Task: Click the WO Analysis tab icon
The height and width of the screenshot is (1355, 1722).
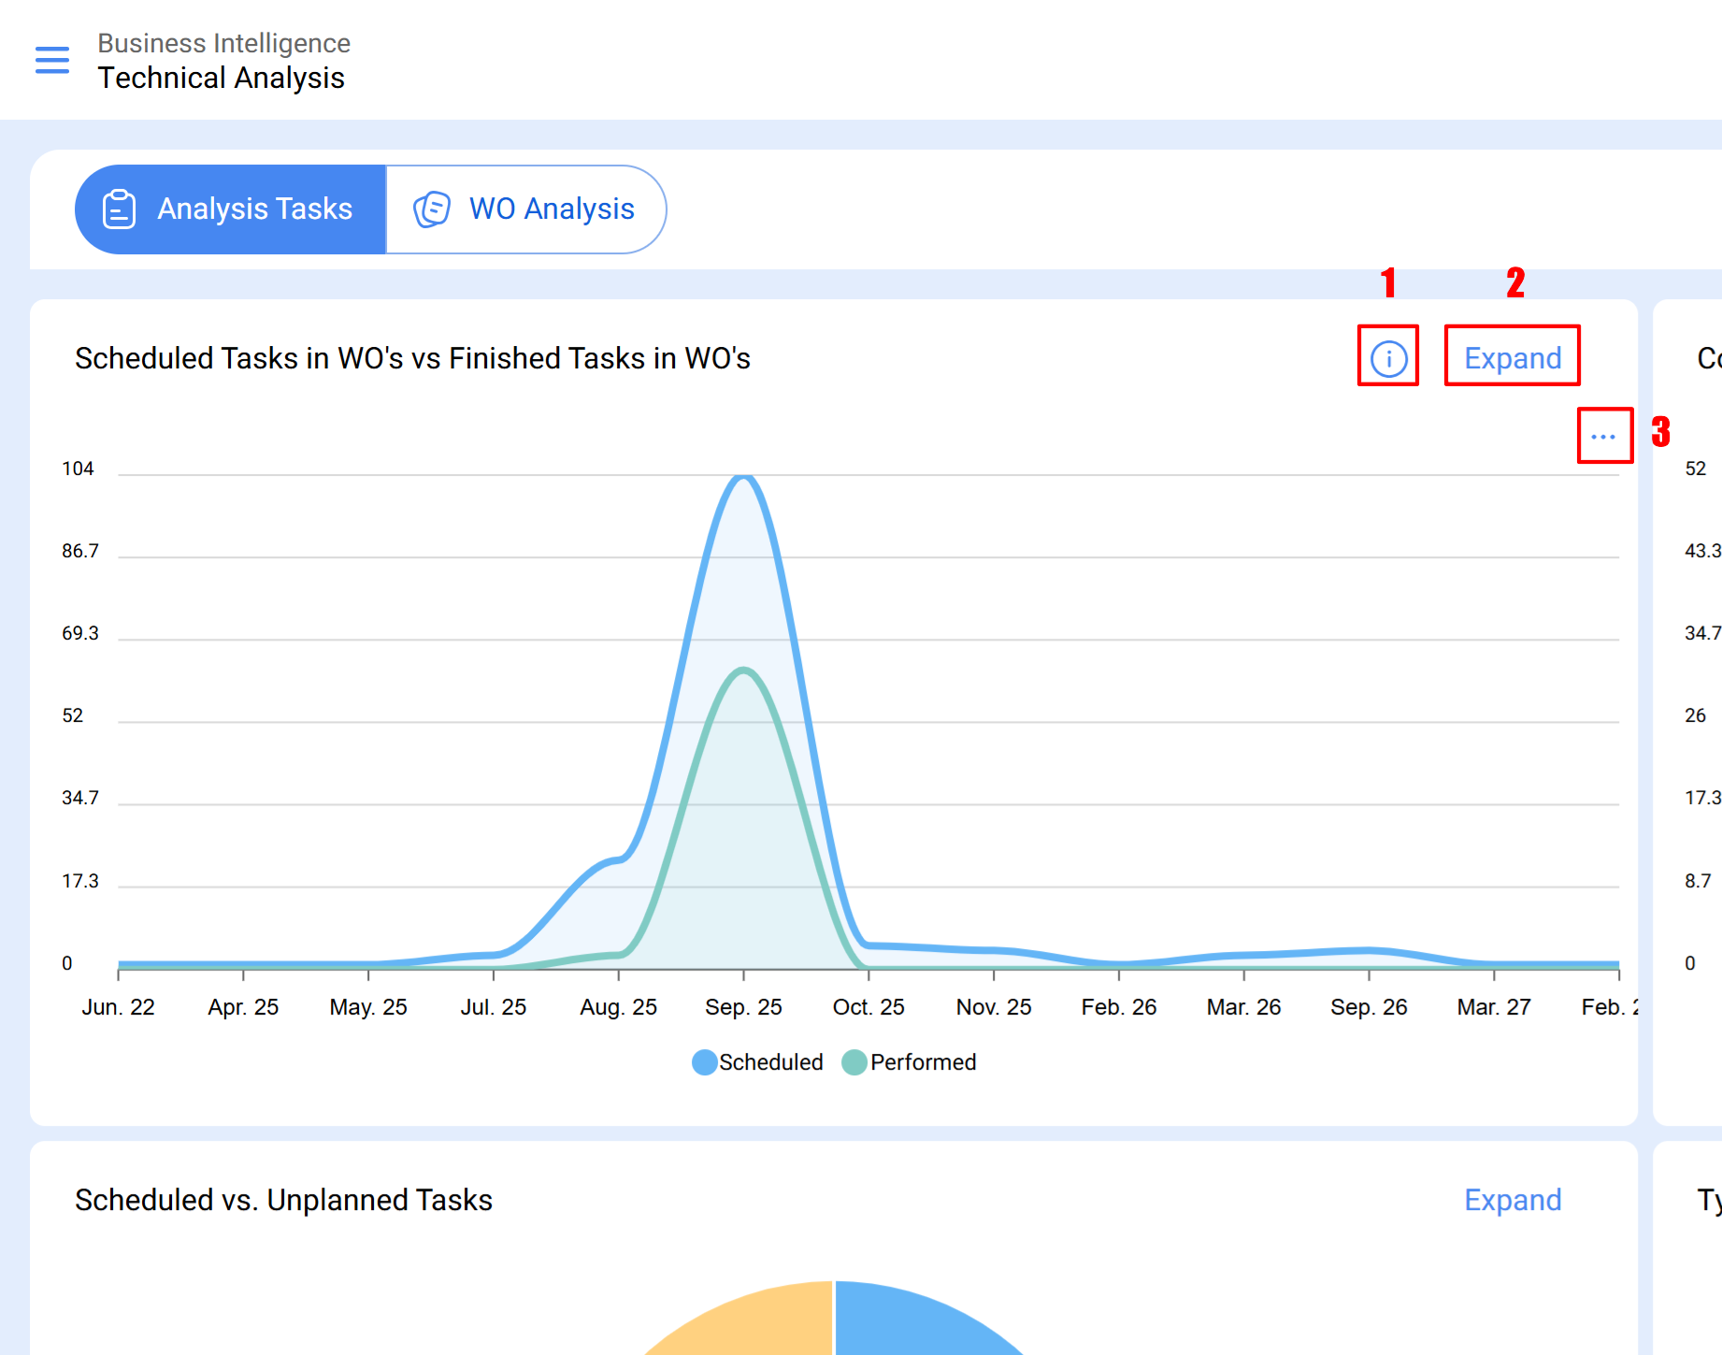Action: 432,209
